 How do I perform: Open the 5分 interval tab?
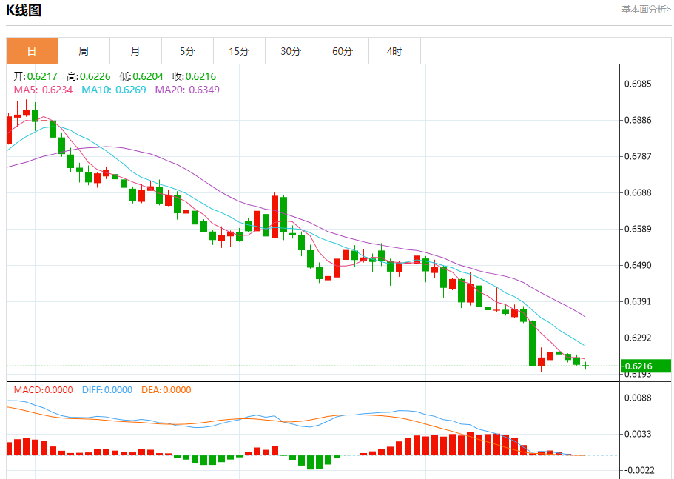[187, 51]
